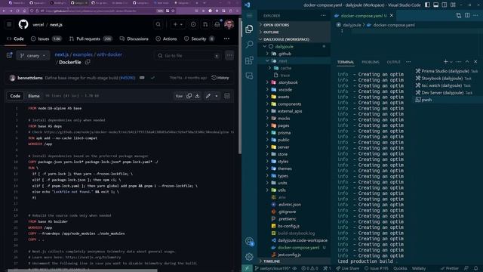Open the canary branch dropdown
483x272 pixels.
coord(33,55)
